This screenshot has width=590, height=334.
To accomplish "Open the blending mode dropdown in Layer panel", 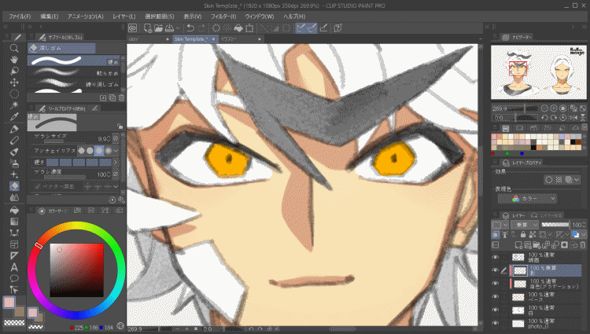I will [525, 225].
